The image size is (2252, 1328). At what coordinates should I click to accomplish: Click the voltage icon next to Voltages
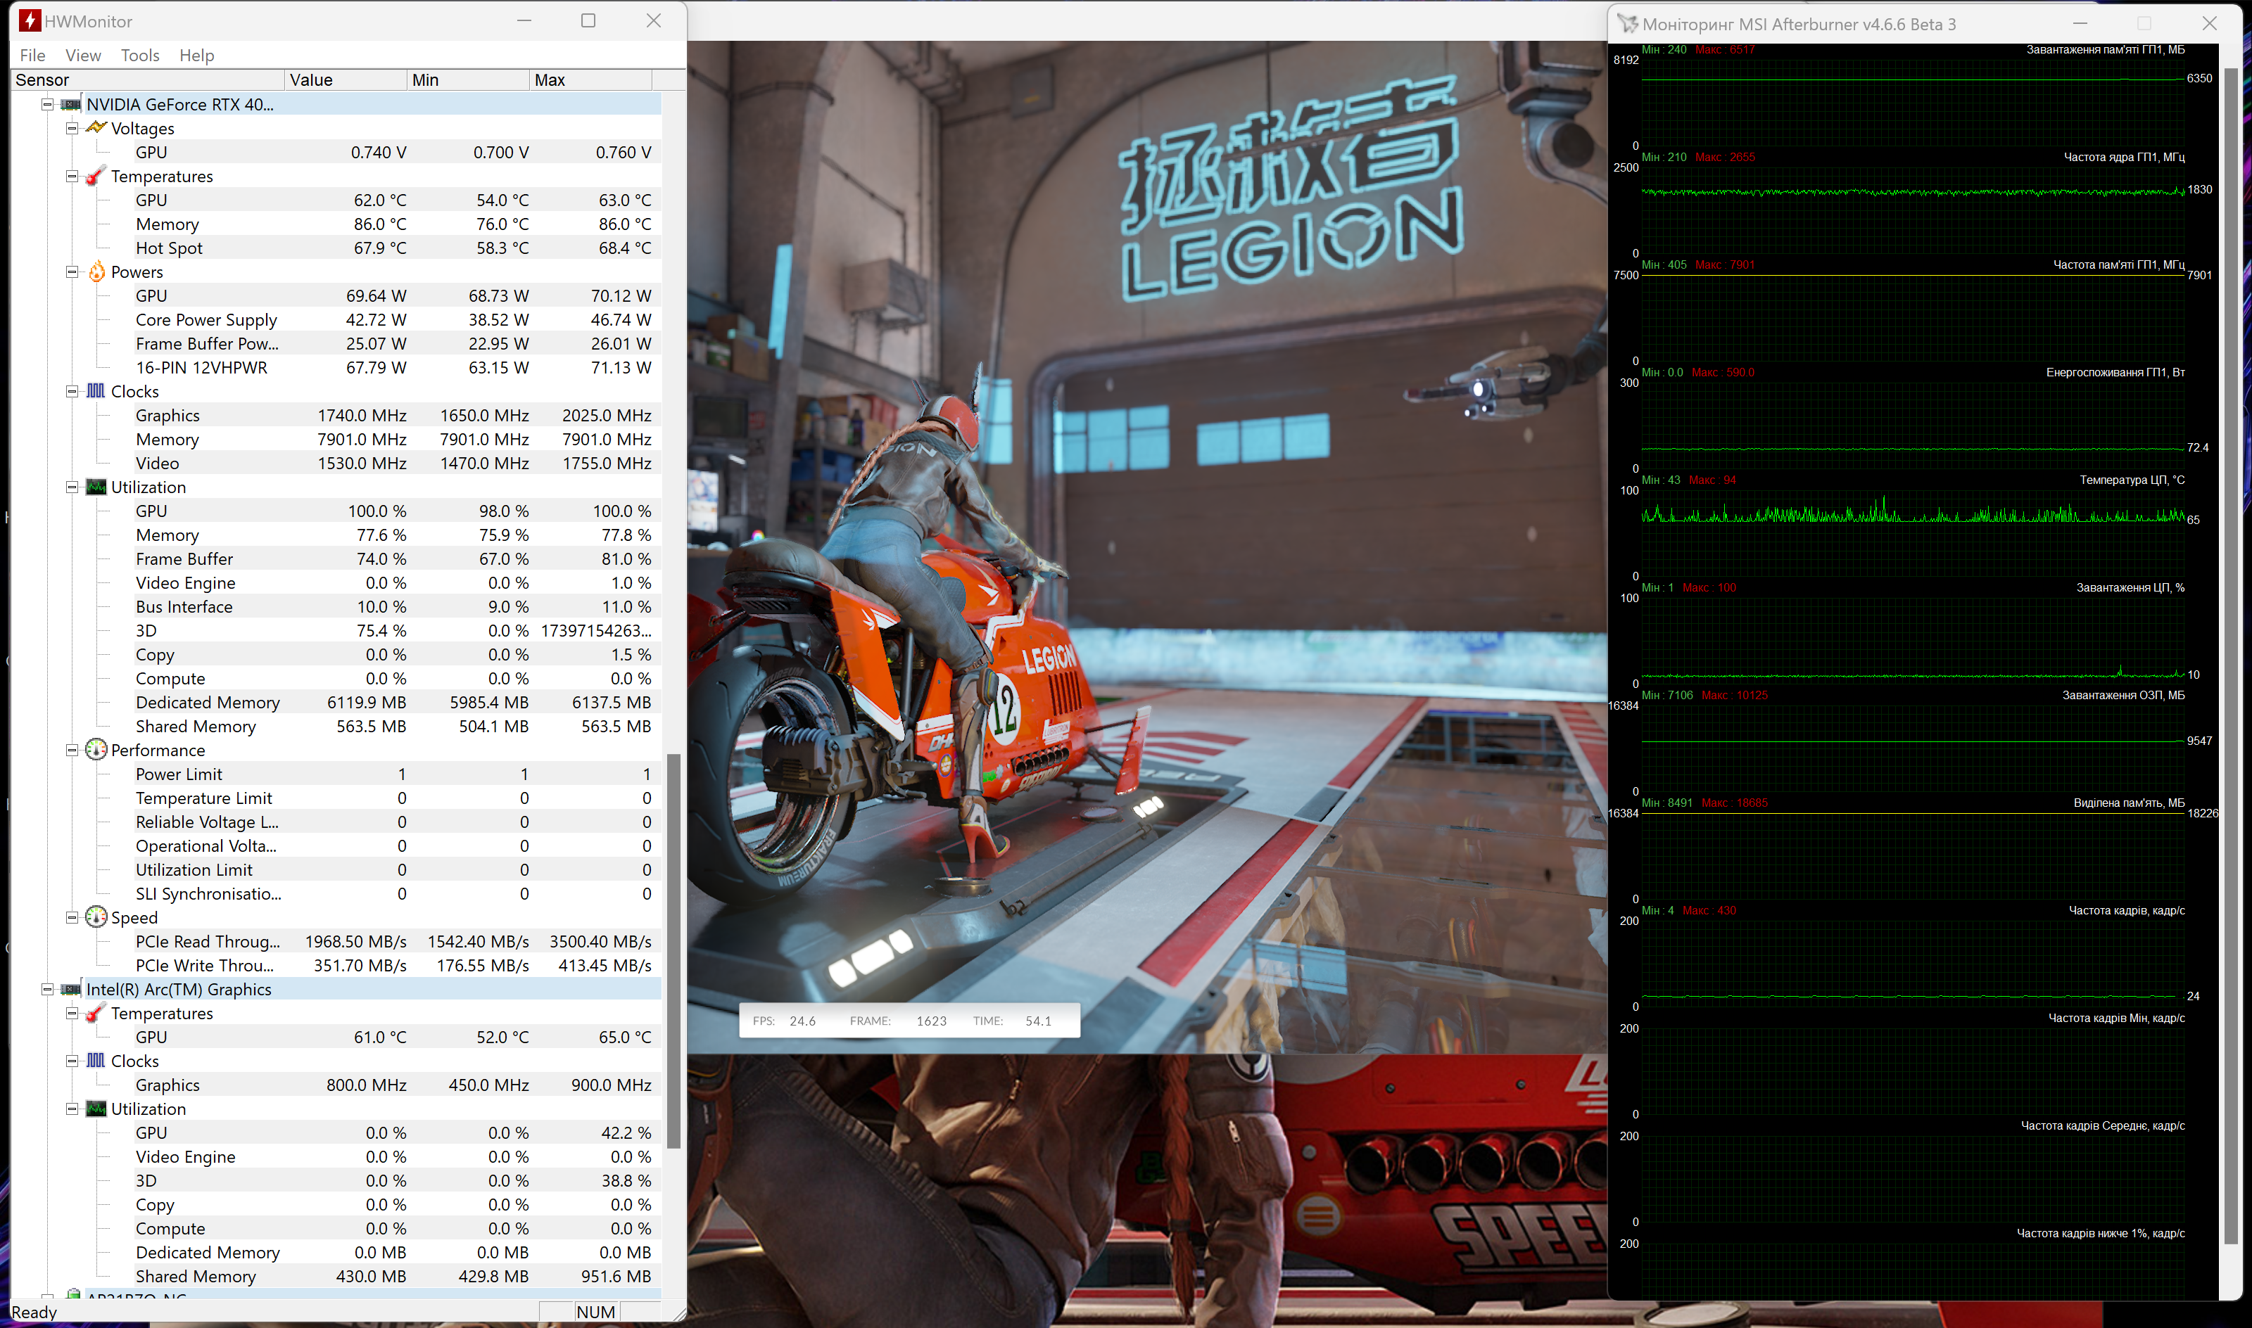(x=96, y=128)
